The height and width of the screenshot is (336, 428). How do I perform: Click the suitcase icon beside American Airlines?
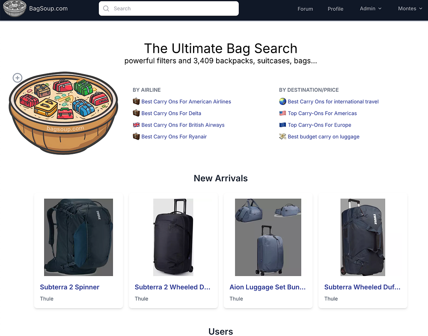pos(136,102)
